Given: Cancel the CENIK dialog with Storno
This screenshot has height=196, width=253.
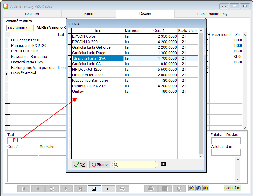Looking at the screenshot, I should (100, 165).
